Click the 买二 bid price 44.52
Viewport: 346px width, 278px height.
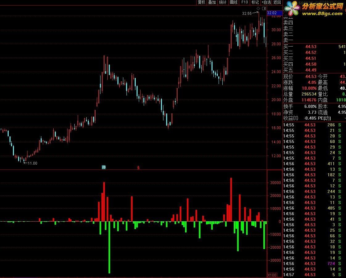pyautogui.click(x=311, y=52)
